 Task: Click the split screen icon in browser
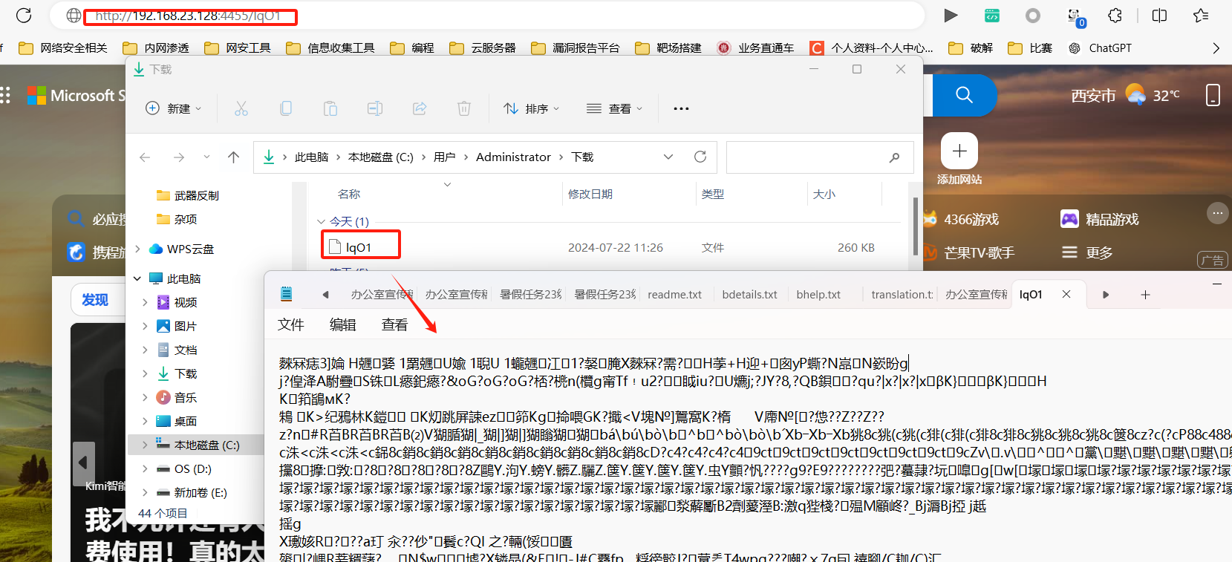(1159, 16)
